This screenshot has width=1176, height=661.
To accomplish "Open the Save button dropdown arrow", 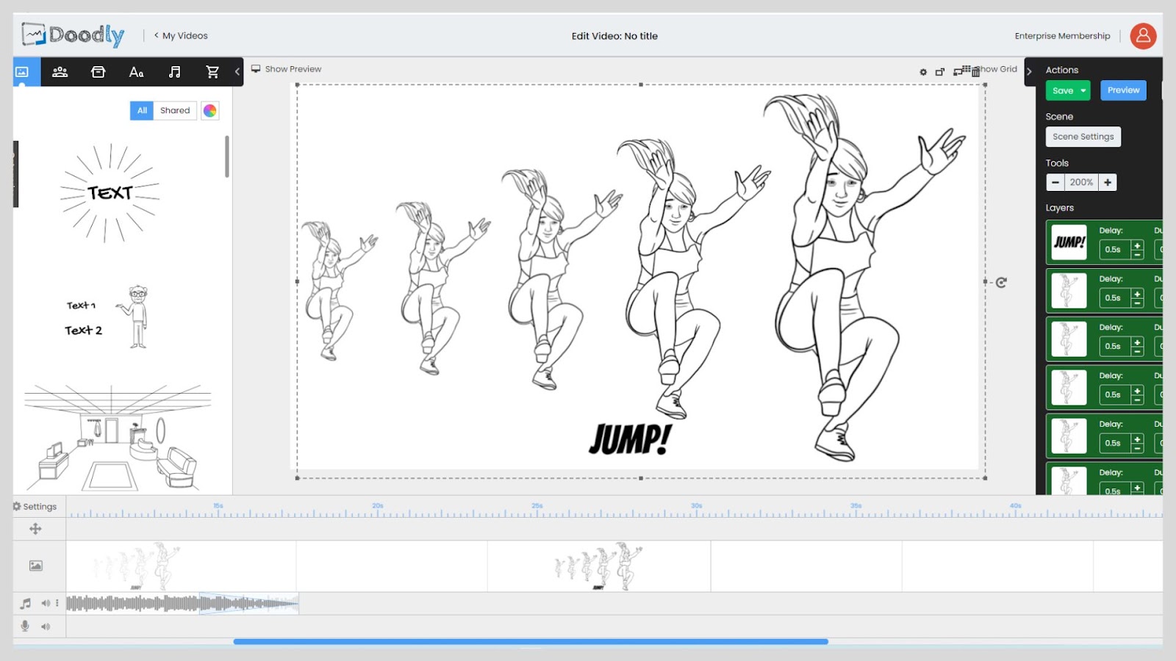I will pos(1083,91).
